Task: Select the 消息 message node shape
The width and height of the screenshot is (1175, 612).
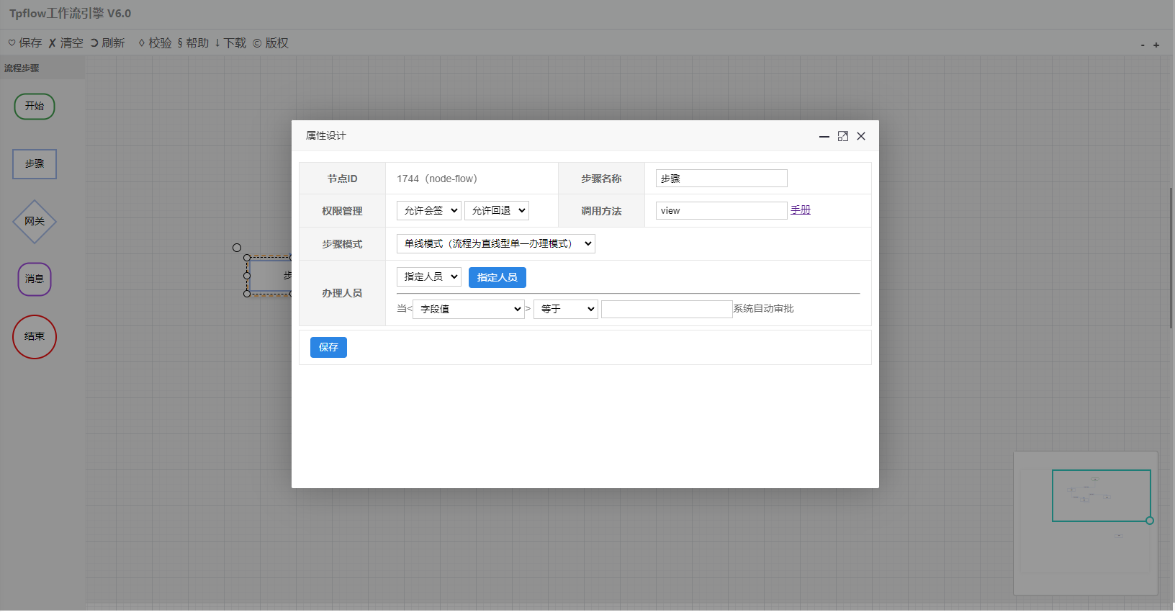Action: [35, 279]
